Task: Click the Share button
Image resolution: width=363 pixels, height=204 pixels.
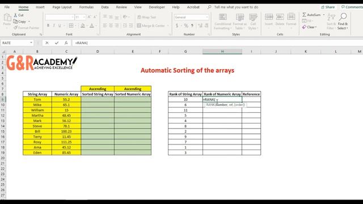Action: (x=328, y=7)
